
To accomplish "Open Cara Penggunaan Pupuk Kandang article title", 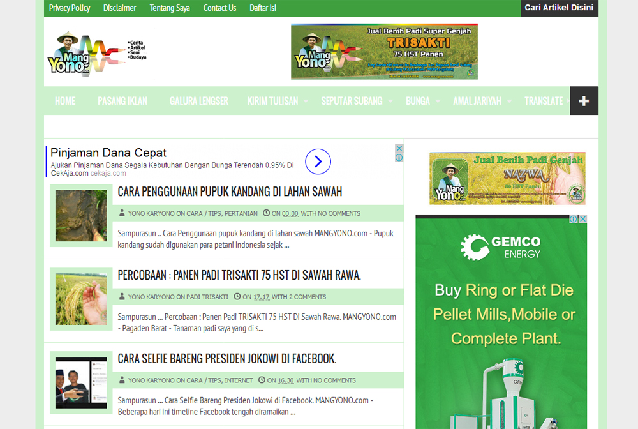I will point(230,192).
